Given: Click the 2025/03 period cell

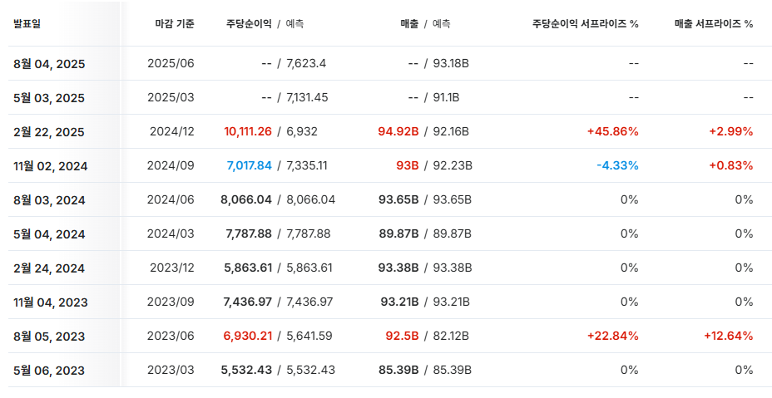Looking at the screenshot, I should point(171,97).
